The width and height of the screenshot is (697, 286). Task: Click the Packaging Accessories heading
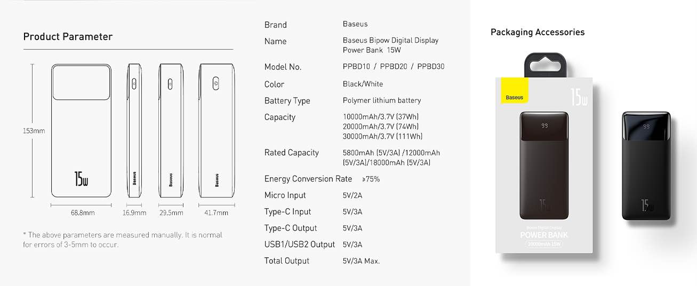[537, 32]
